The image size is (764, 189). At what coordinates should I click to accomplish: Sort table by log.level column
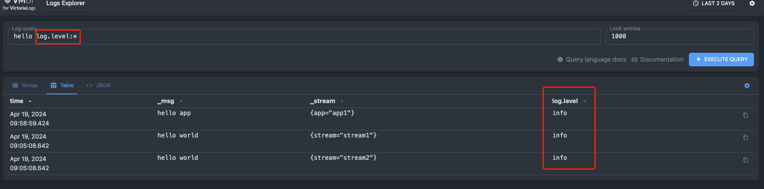click(565, 101)
